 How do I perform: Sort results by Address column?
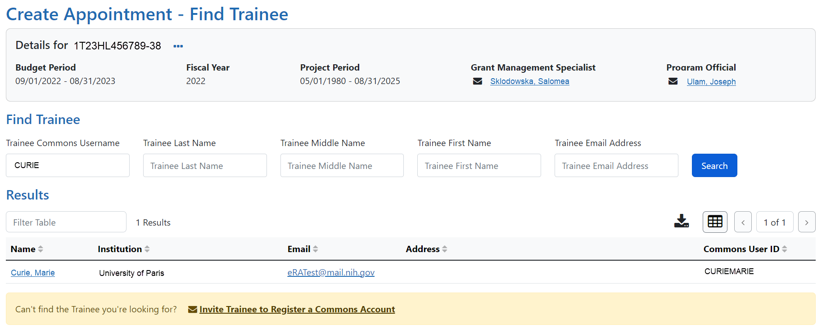point(445,249)
